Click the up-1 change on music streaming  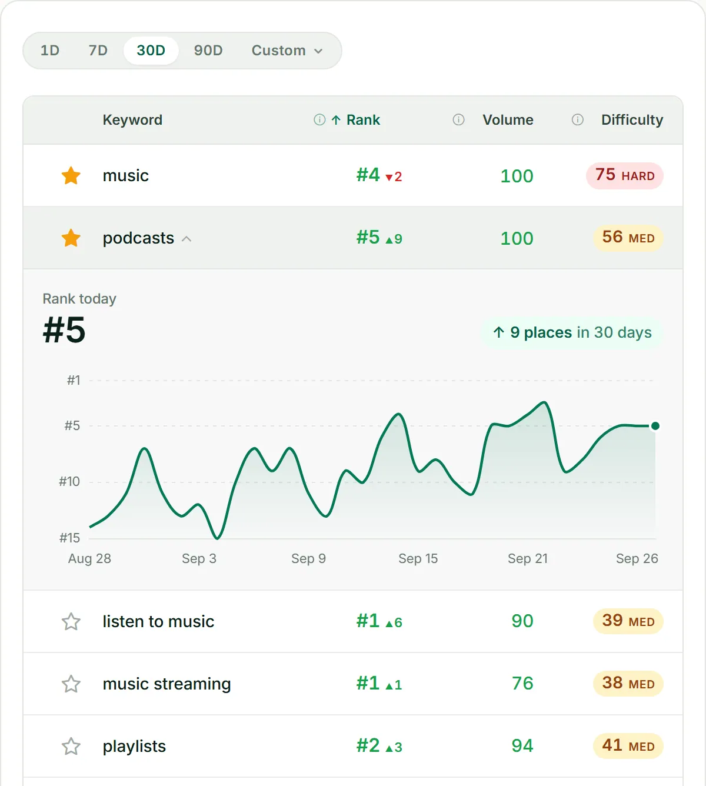(x=394, y=685)
